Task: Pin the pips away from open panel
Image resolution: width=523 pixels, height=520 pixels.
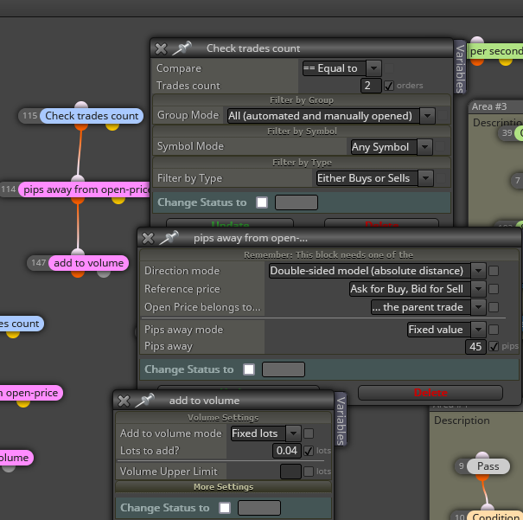Action: pos(169,238)
